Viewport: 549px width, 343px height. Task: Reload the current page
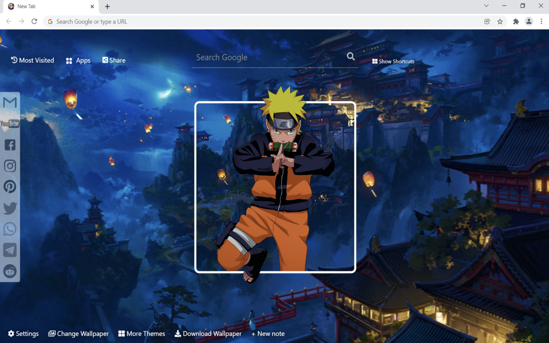click(34, 21)
